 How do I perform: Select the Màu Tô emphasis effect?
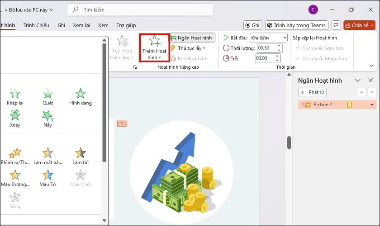pos(48,178)
